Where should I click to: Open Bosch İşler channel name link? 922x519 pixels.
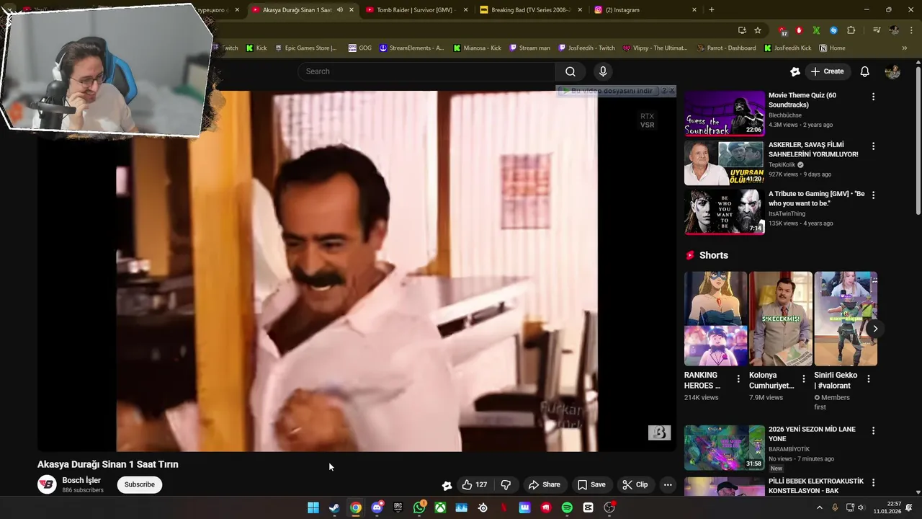[x=81, y=480]
